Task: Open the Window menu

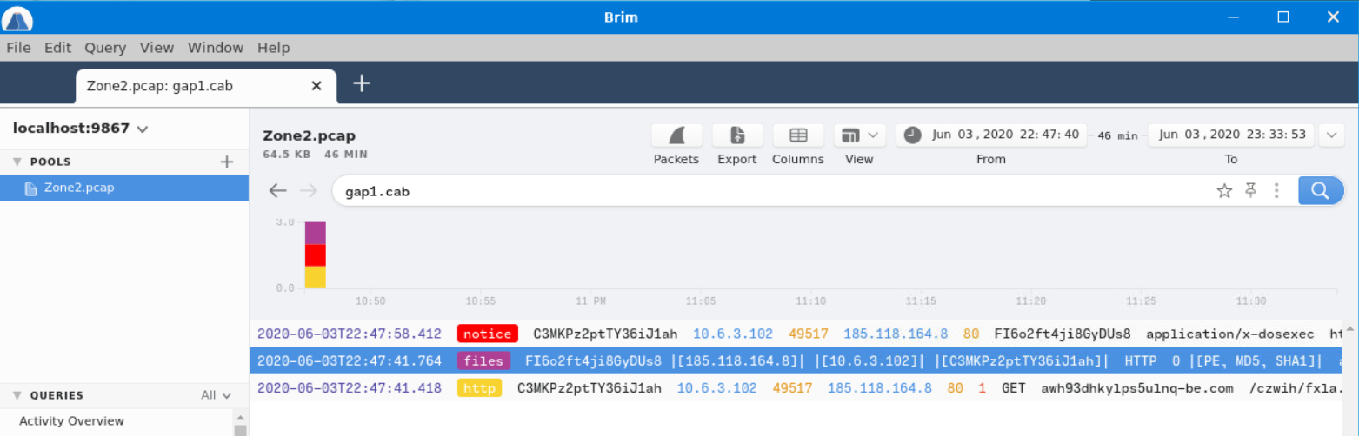Action: pos(216,48)
